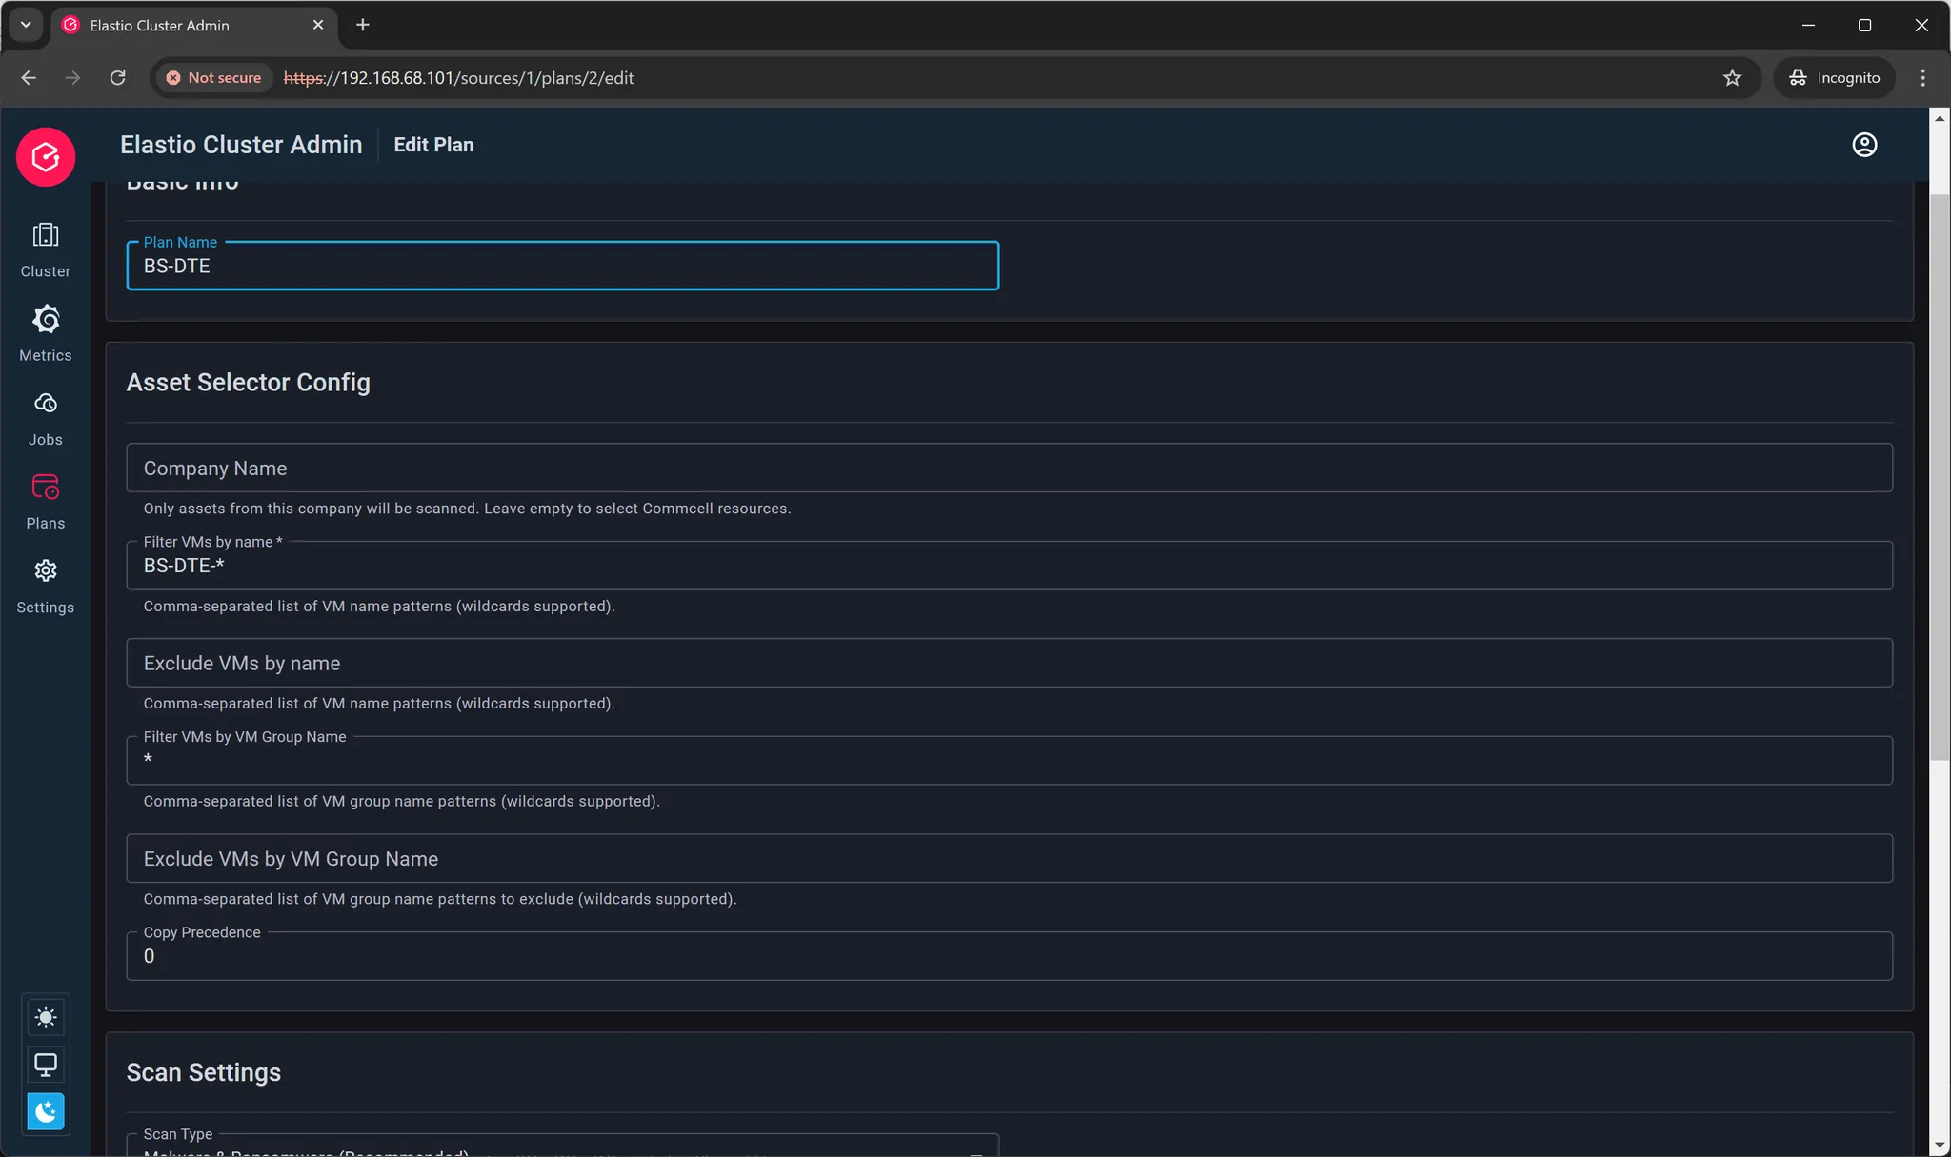Select dark theme moon icon
This screenshot has width=1951, height=1157.
coord(46,1111)
